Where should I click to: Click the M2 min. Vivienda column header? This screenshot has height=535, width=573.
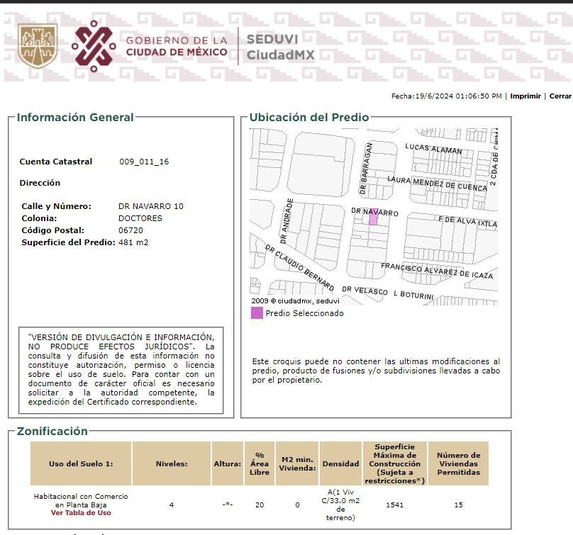pos(297,463)
